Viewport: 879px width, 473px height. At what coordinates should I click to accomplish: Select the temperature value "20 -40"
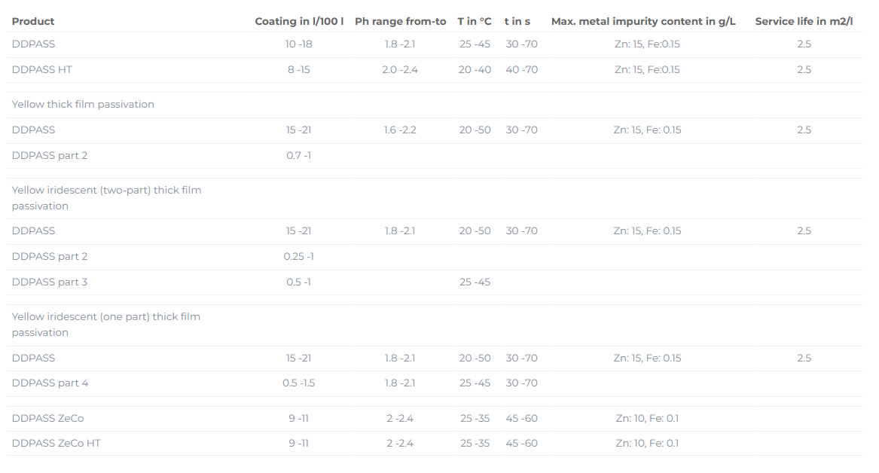point(475,69)
